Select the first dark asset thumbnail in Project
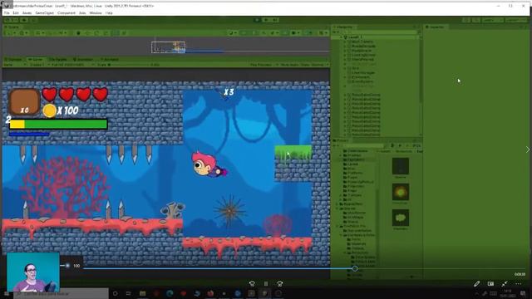The width and height of the screenshot is (532, 299). [x=401, y=166]
